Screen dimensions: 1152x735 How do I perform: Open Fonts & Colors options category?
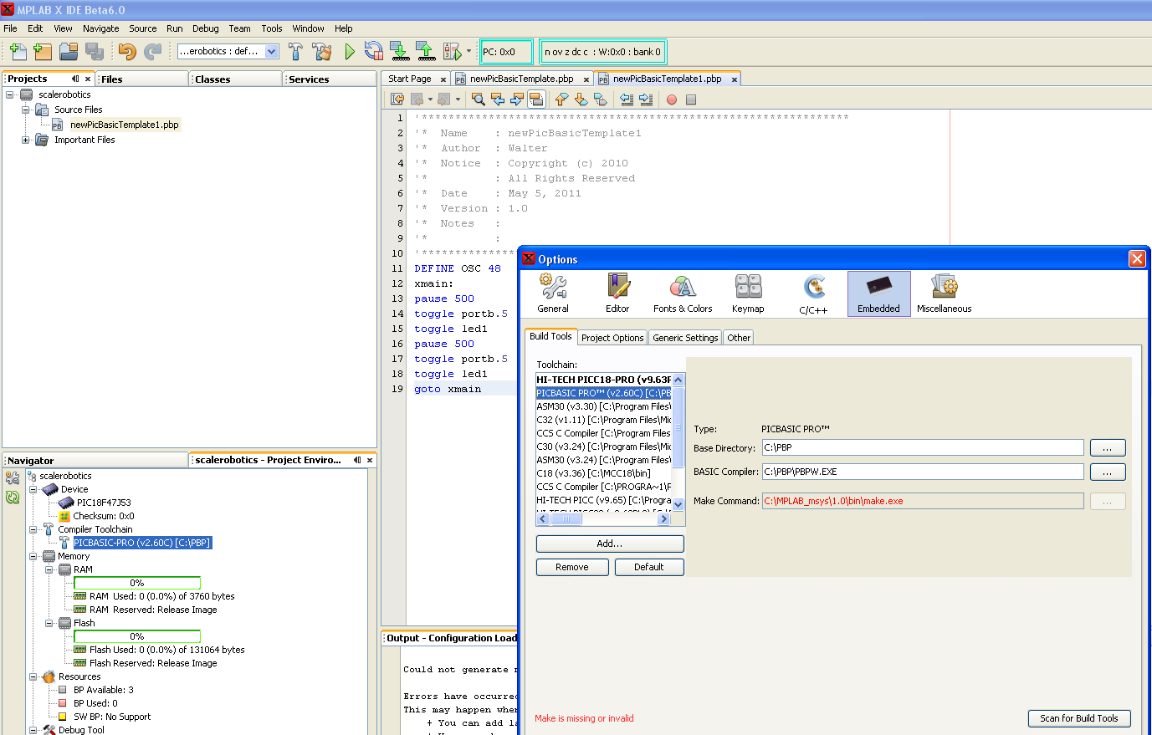(683, 293)
